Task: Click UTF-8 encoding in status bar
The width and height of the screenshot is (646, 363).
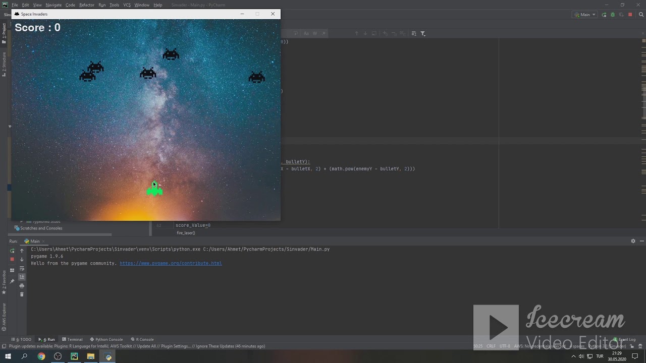Action: coord(505,346)
